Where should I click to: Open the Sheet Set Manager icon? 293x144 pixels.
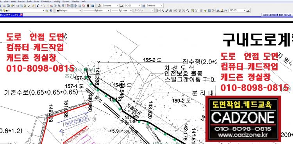click(x=80, y=6)
